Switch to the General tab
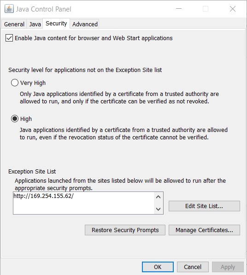Screen dimensions: 247x275 [x=14, y=24]
